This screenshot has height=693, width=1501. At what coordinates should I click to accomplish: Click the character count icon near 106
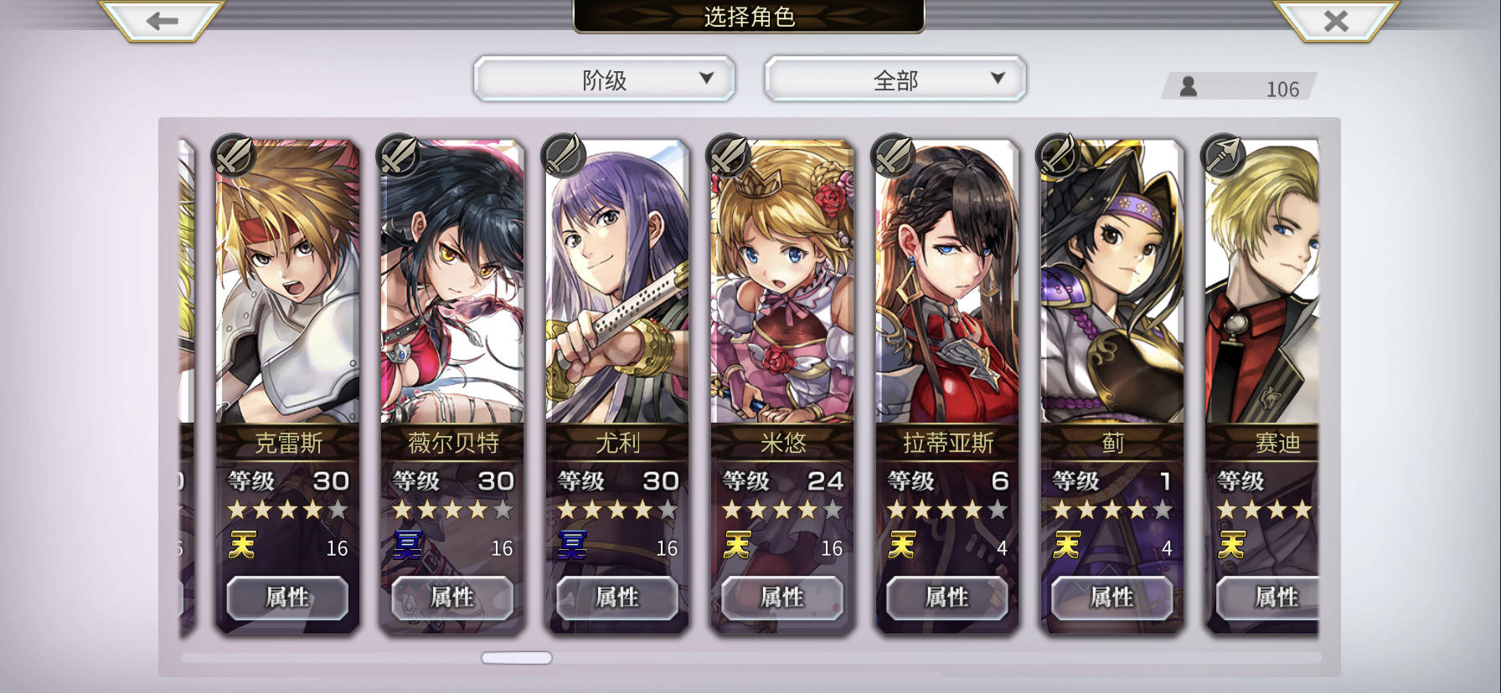click(x=1188, y=86)
